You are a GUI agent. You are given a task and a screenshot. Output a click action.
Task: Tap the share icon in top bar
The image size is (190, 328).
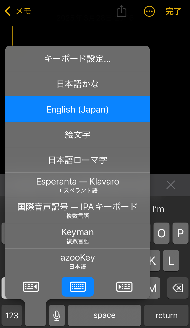point(121,11)
